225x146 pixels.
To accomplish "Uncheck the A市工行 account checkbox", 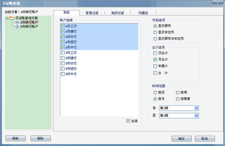I will pos(63,26).
